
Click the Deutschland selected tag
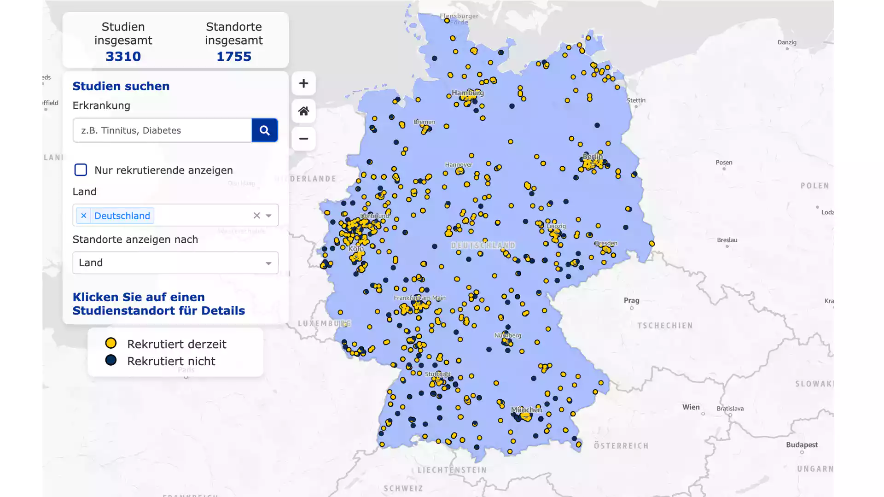[x=122, y=216]
